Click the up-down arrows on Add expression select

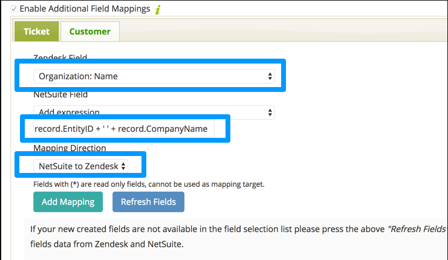coord(270,112)
